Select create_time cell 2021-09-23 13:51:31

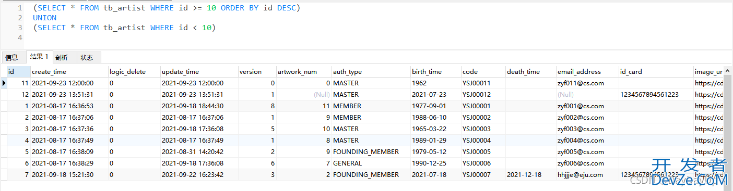pyautogui.click(x=69, y=95)
